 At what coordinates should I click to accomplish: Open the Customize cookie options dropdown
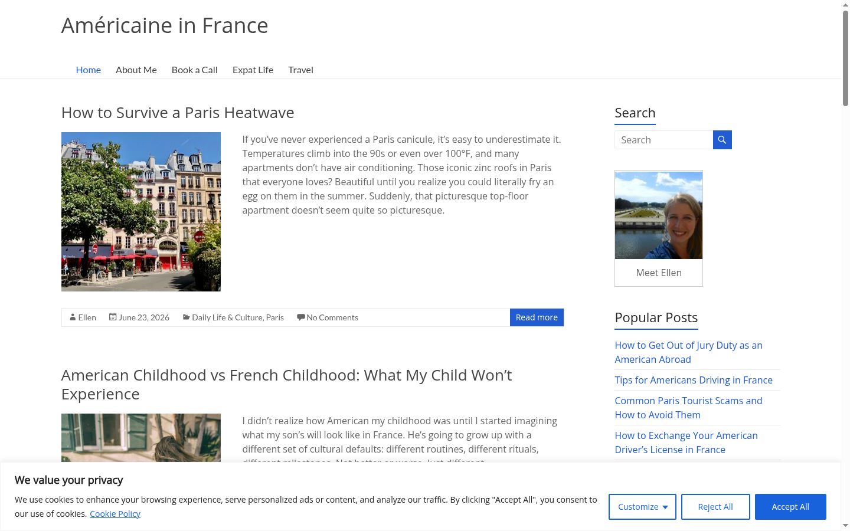point(642,507)
